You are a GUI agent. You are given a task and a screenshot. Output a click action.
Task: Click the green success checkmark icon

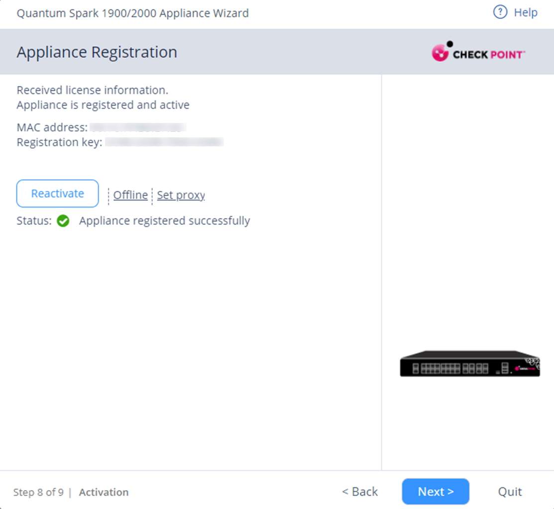click(x=63, y=221)
